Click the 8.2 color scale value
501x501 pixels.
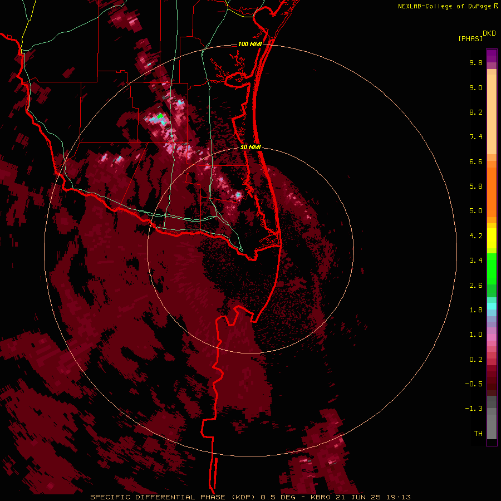(476, 112)
